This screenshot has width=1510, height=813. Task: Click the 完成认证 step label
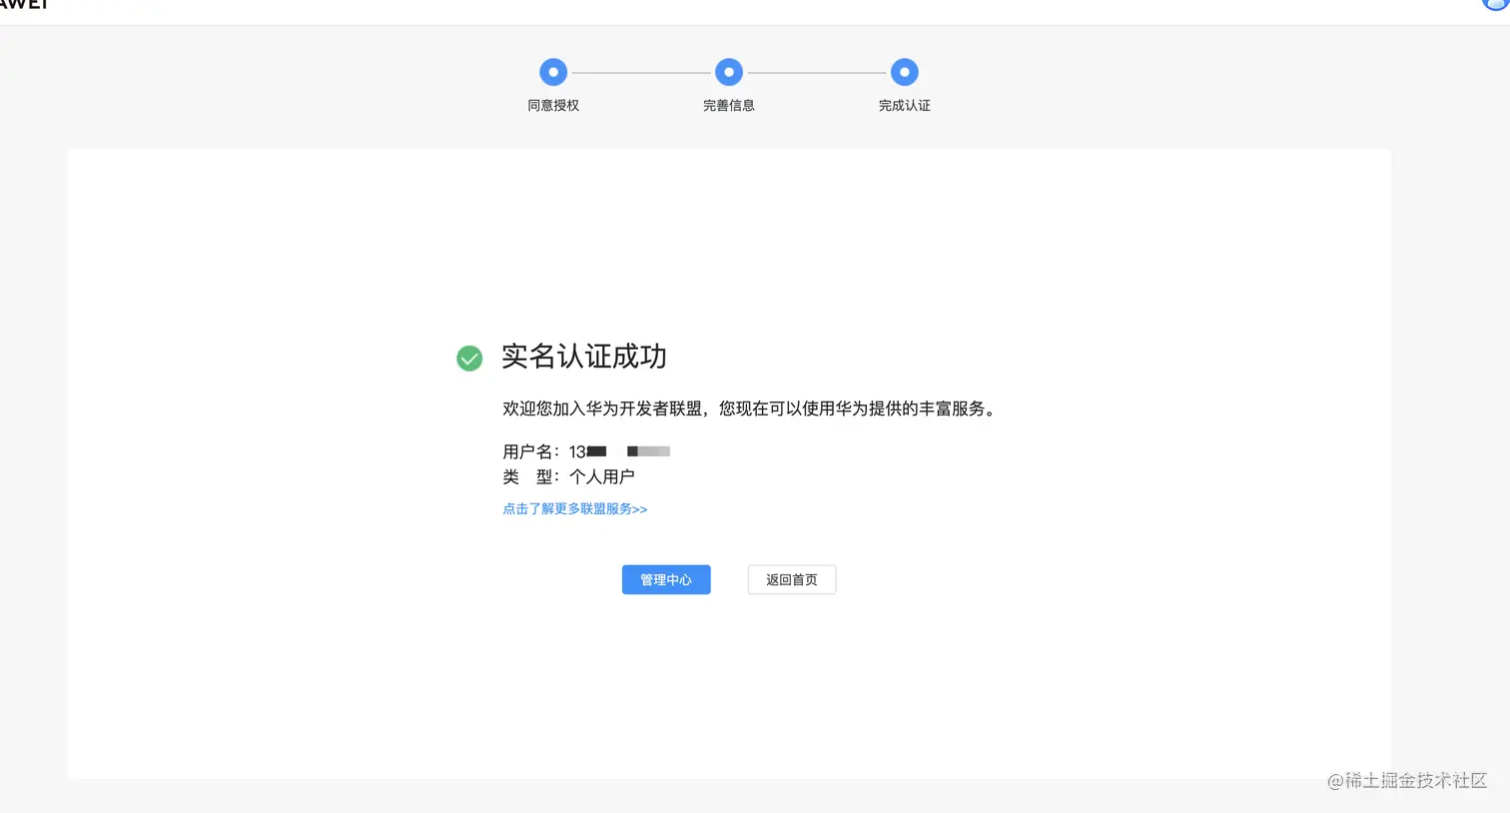(x=905, y=105)
